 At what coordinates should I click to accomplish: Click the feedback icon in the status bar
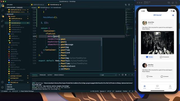point(130,91)
